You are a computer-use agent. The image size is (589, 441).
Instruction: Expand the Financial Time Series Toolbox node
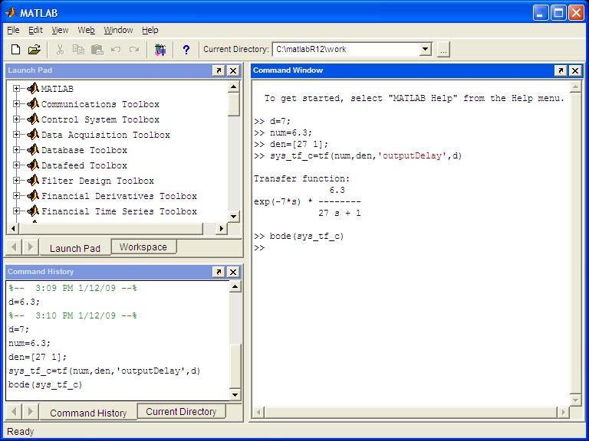pos(16,211)
